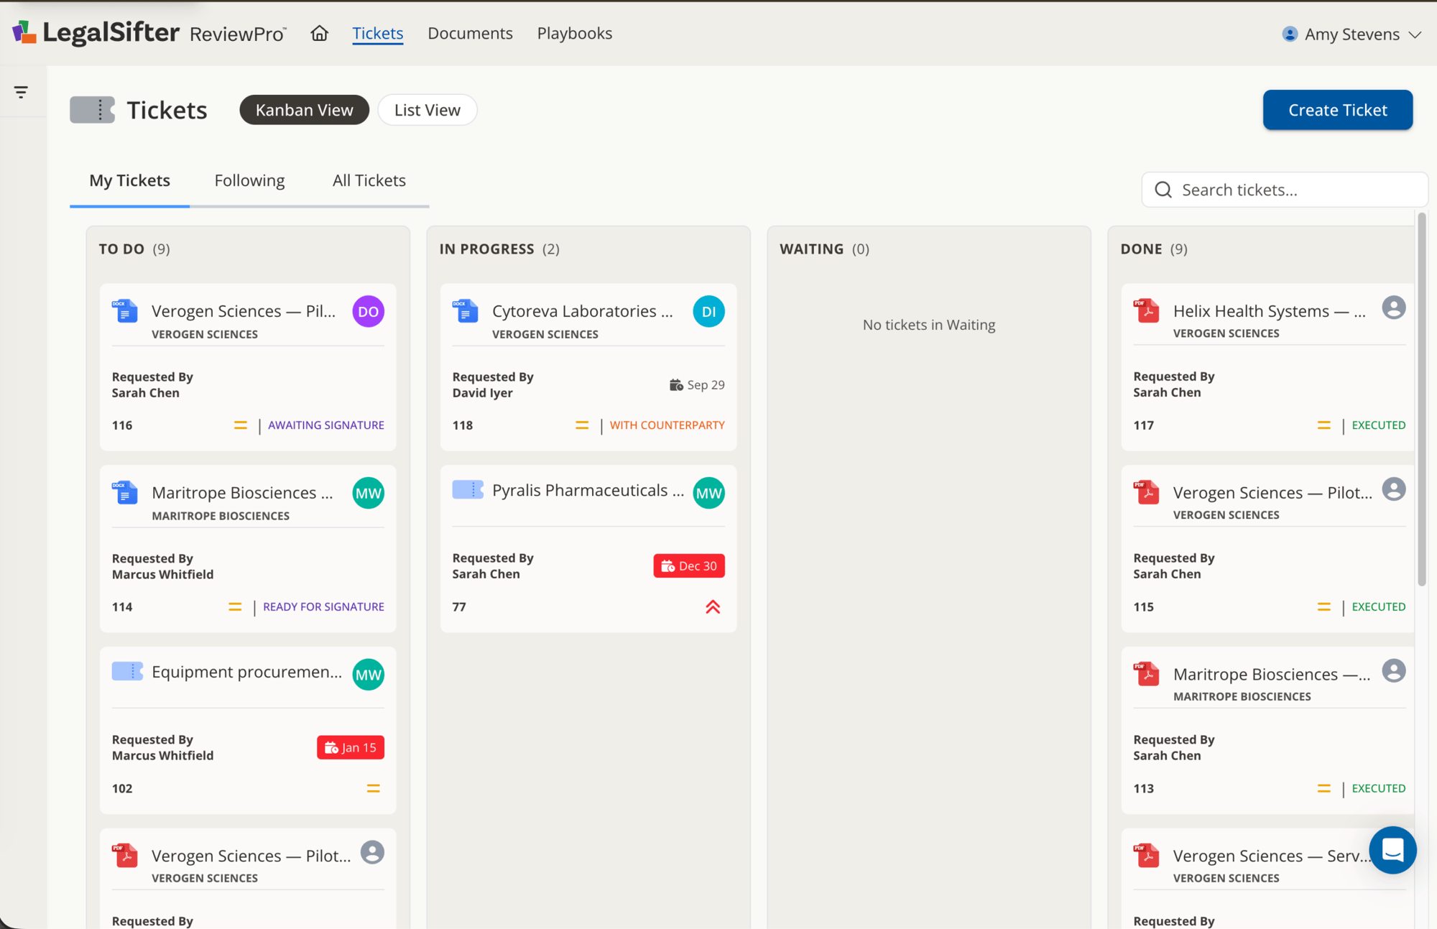Click the AWAITING SIGNATURE status label
The image size is (1437, 929).
pyautogui.click(x=326, y=425)
